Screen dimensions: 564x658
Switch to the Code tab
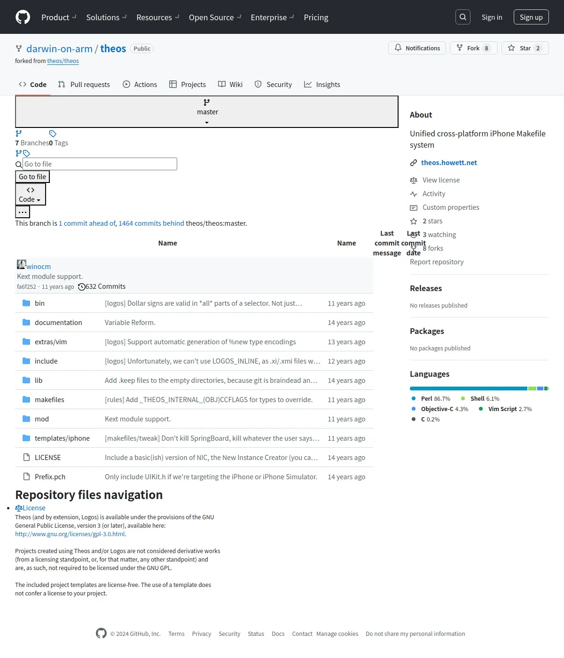pos(33,85)
